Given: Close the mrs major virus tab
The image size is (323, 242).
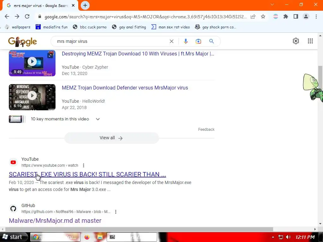Looking at the screenshot, I should (73, 6).
